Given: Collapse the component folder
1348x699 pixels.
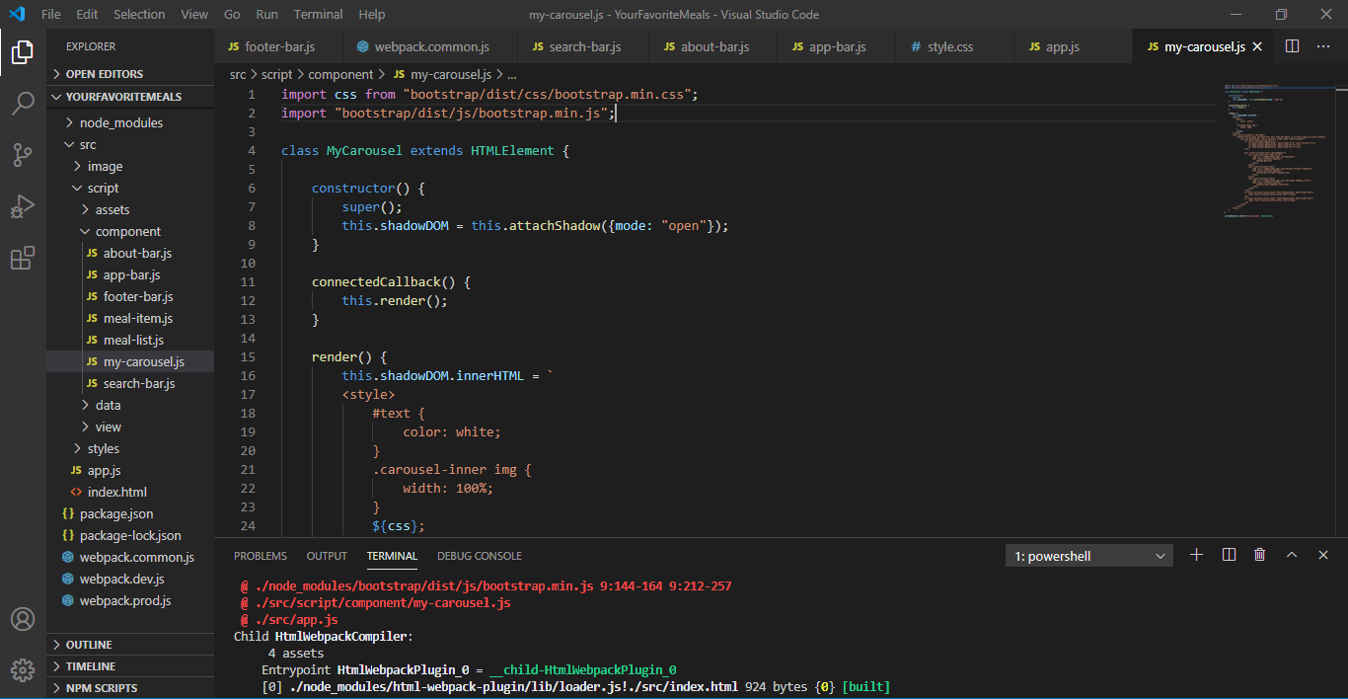Looking at the screenshot, I should (x=130, y=231).
